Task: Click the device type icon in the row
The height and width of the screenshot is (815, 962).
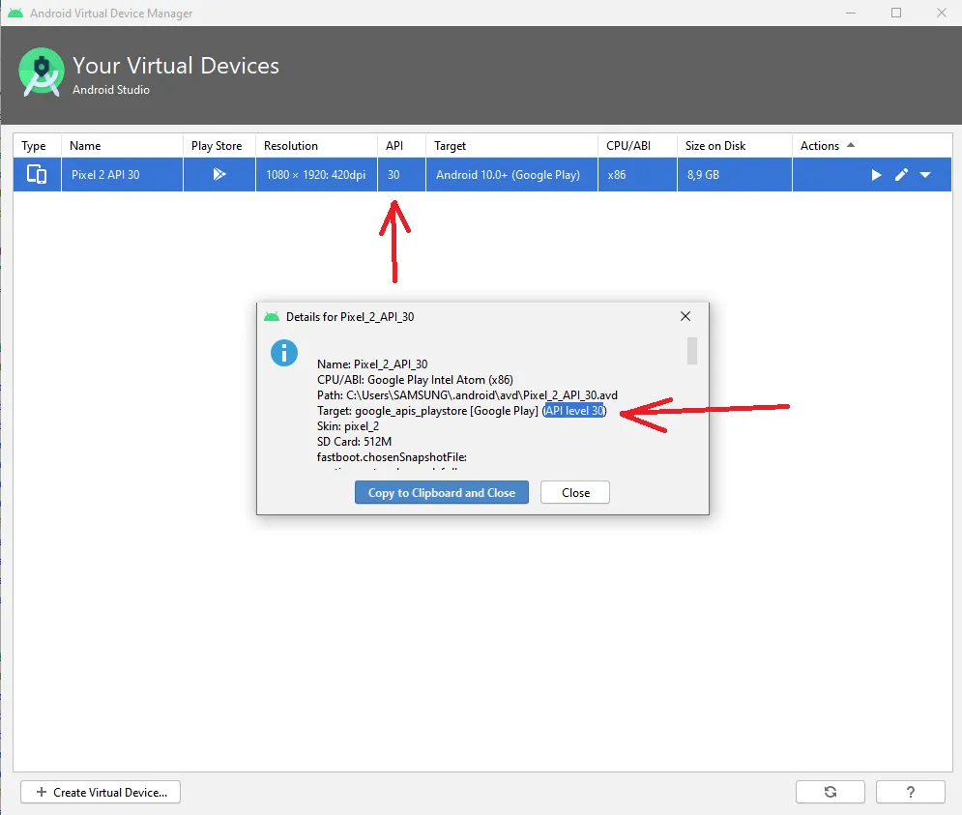Action: [37, 174]
